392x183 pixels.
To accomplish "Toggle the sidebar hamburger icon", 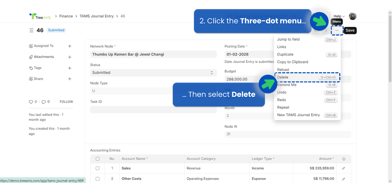I will 31,30.
